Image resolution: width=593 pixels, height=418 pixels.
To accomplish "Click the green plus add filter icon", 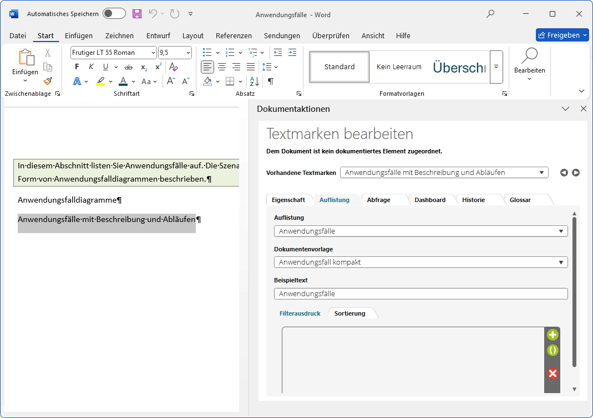I will point(553,334).
